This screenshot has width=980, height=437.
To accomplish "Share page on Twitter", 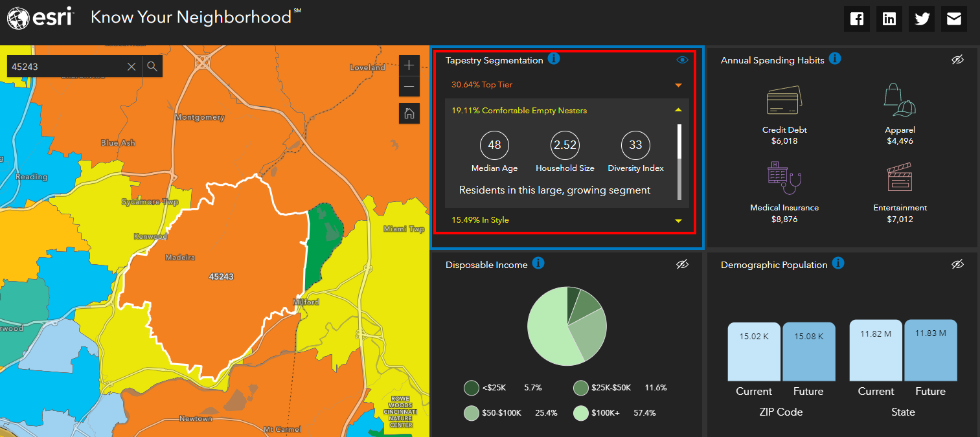I will click(x=921, y=19).
